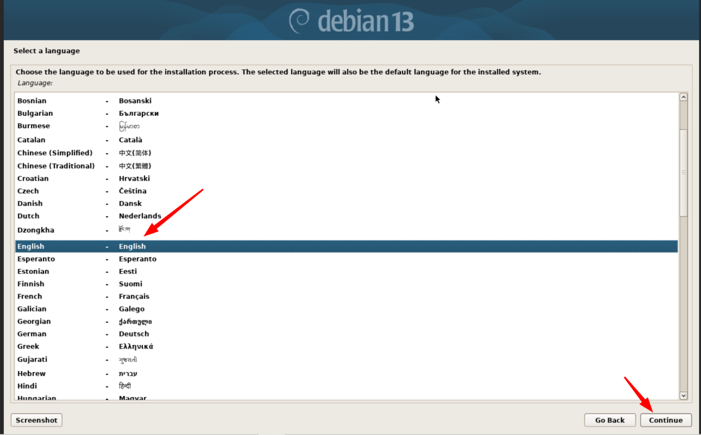
Task: Click the Go Back button
Action: coord(610,420)
